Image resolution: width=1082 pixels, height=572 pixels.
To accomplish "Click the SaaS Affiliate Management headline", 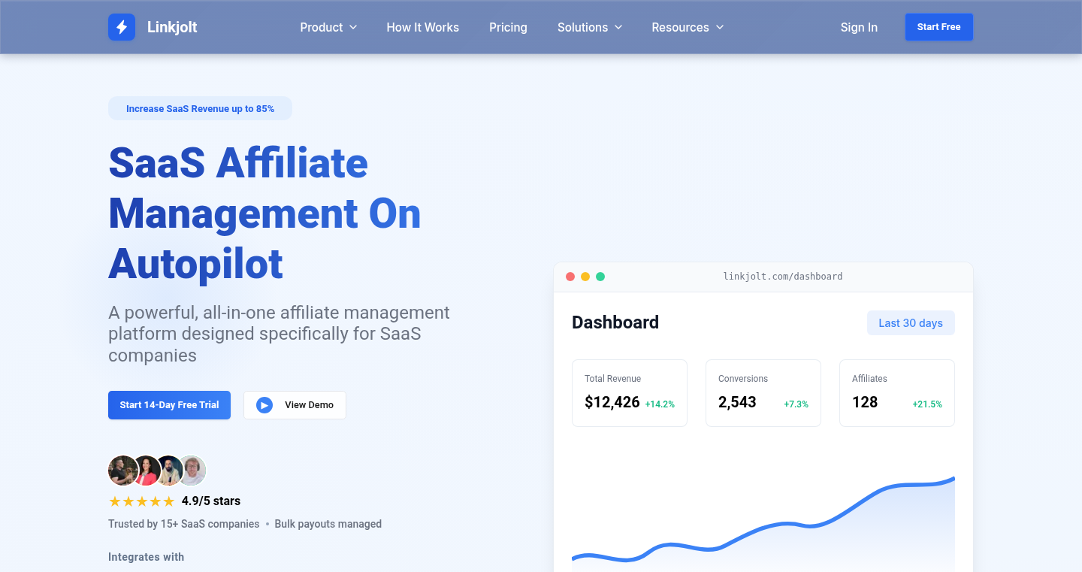I will click(x=264, y=213).
